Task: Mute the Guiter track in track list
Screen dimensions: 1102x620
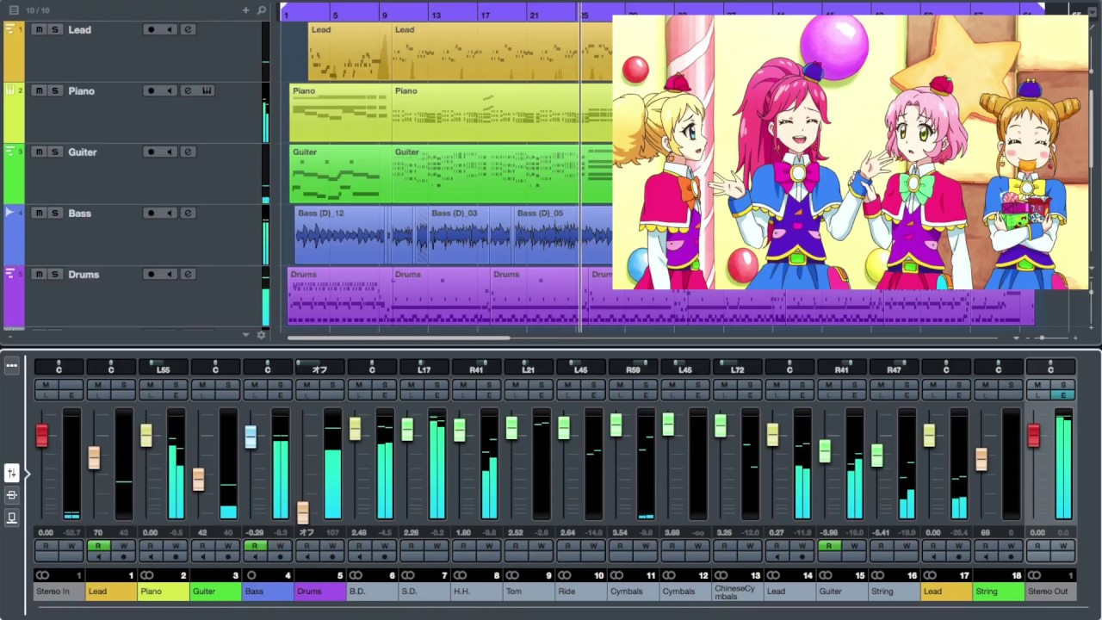Action: coord(39,152)
